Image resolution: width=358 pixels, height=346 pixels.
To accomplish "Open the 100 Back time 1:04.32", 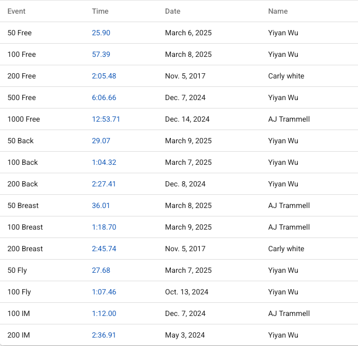I will pos(104,162).
